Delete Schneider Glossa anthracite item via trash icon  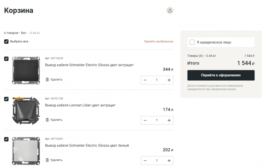tap(47, 80)
